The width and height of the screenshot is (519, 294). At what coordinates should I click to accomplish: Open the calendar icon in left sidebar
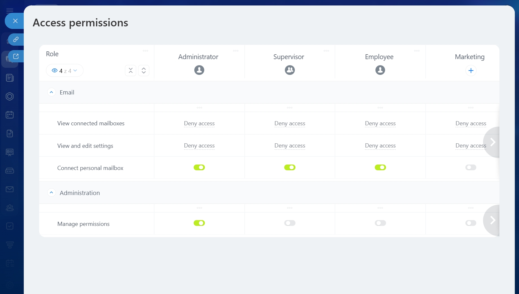[x=10, y=115]
